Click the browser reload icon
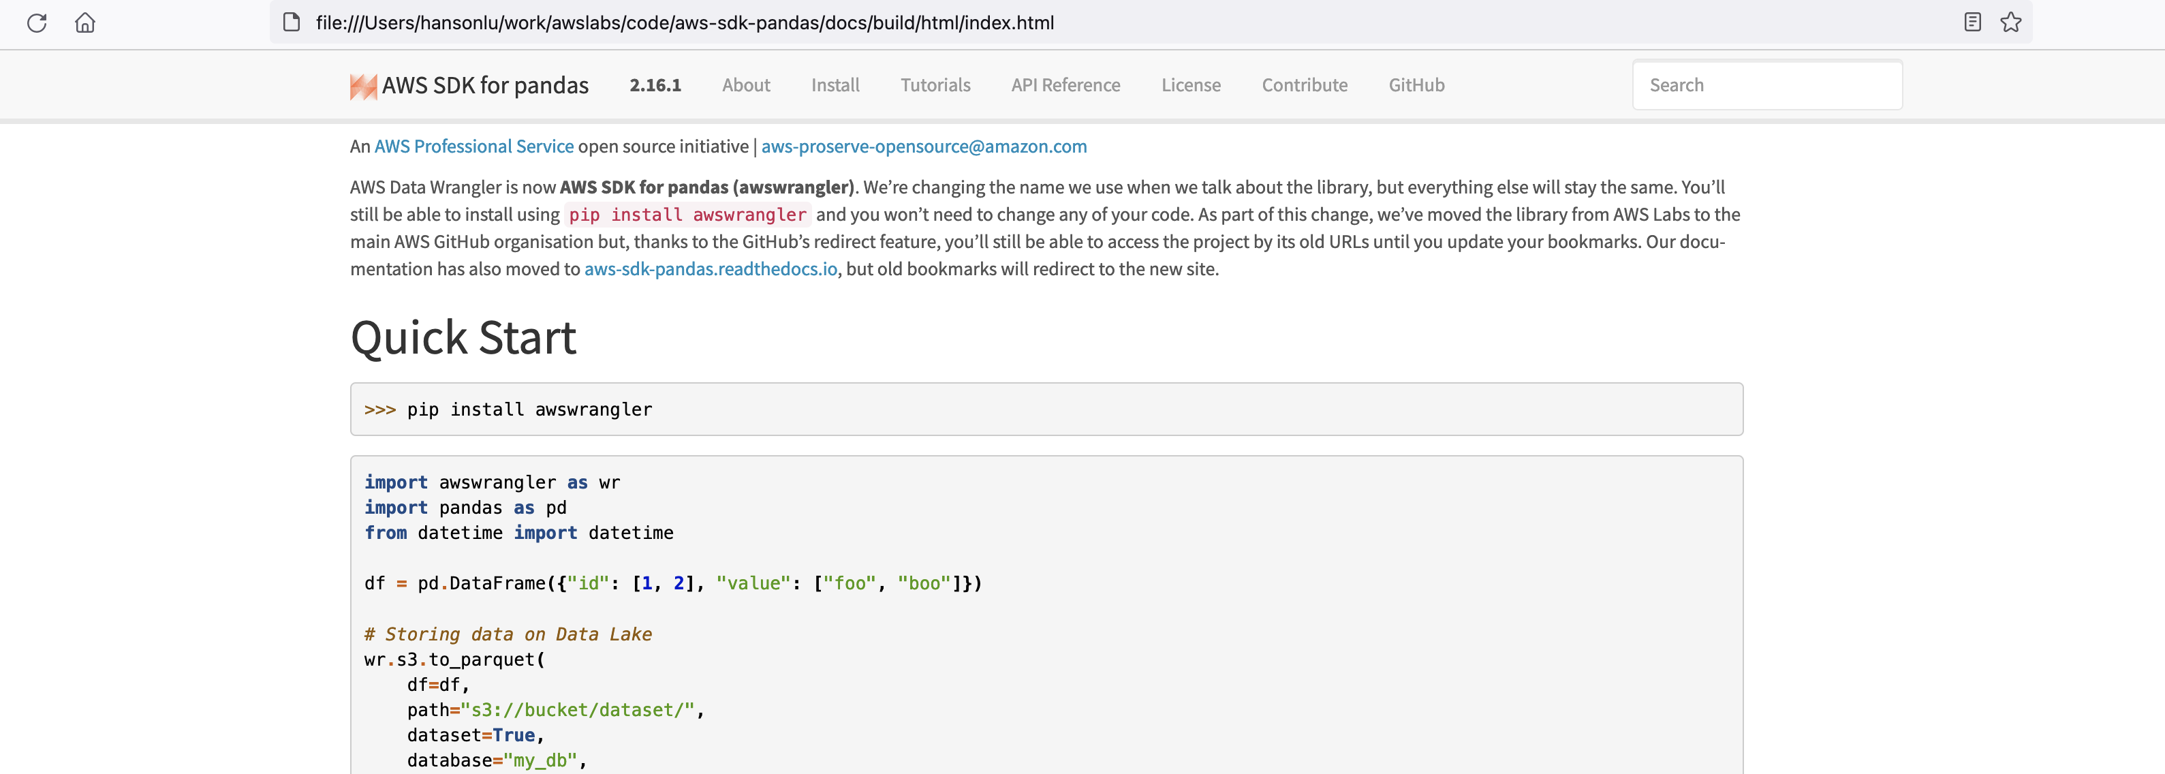This screenshot has height=774, width=2165. point(36,22)
